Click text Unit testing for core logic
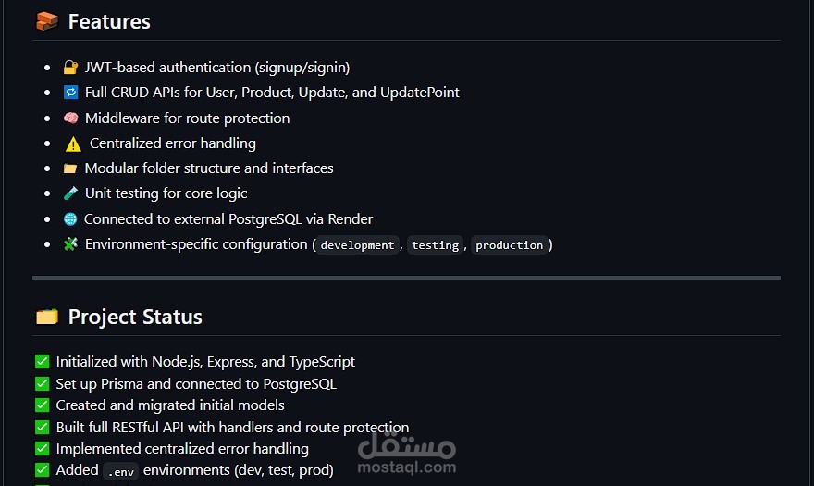Viewport: 814px width, 486px height. 166,193
